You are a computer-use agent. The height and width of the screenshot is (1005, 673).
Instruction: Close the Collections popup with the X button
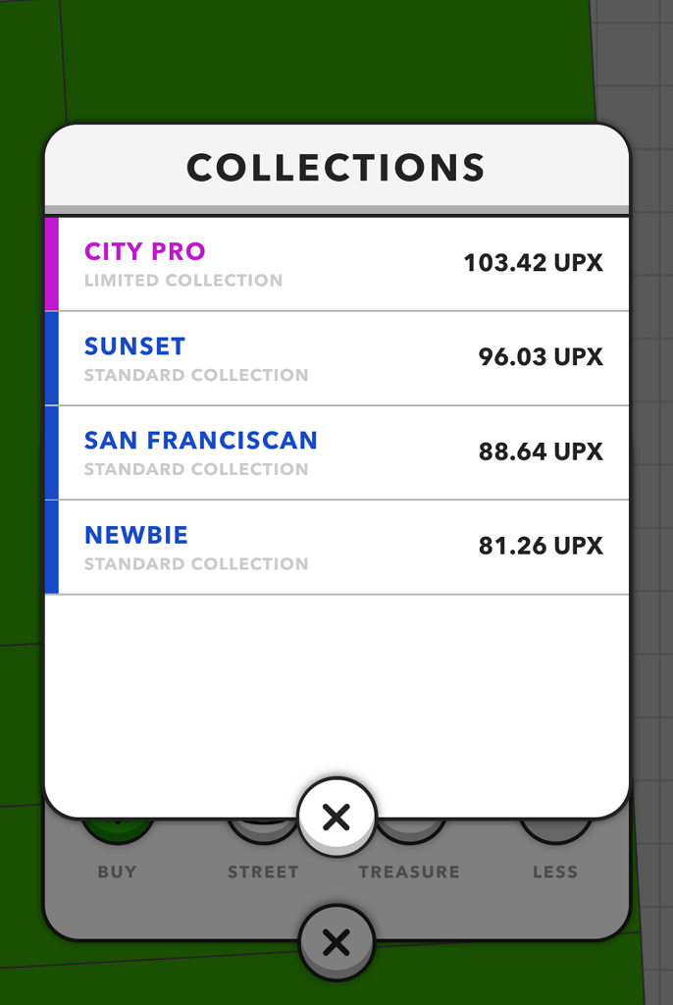tap(336, 817)
